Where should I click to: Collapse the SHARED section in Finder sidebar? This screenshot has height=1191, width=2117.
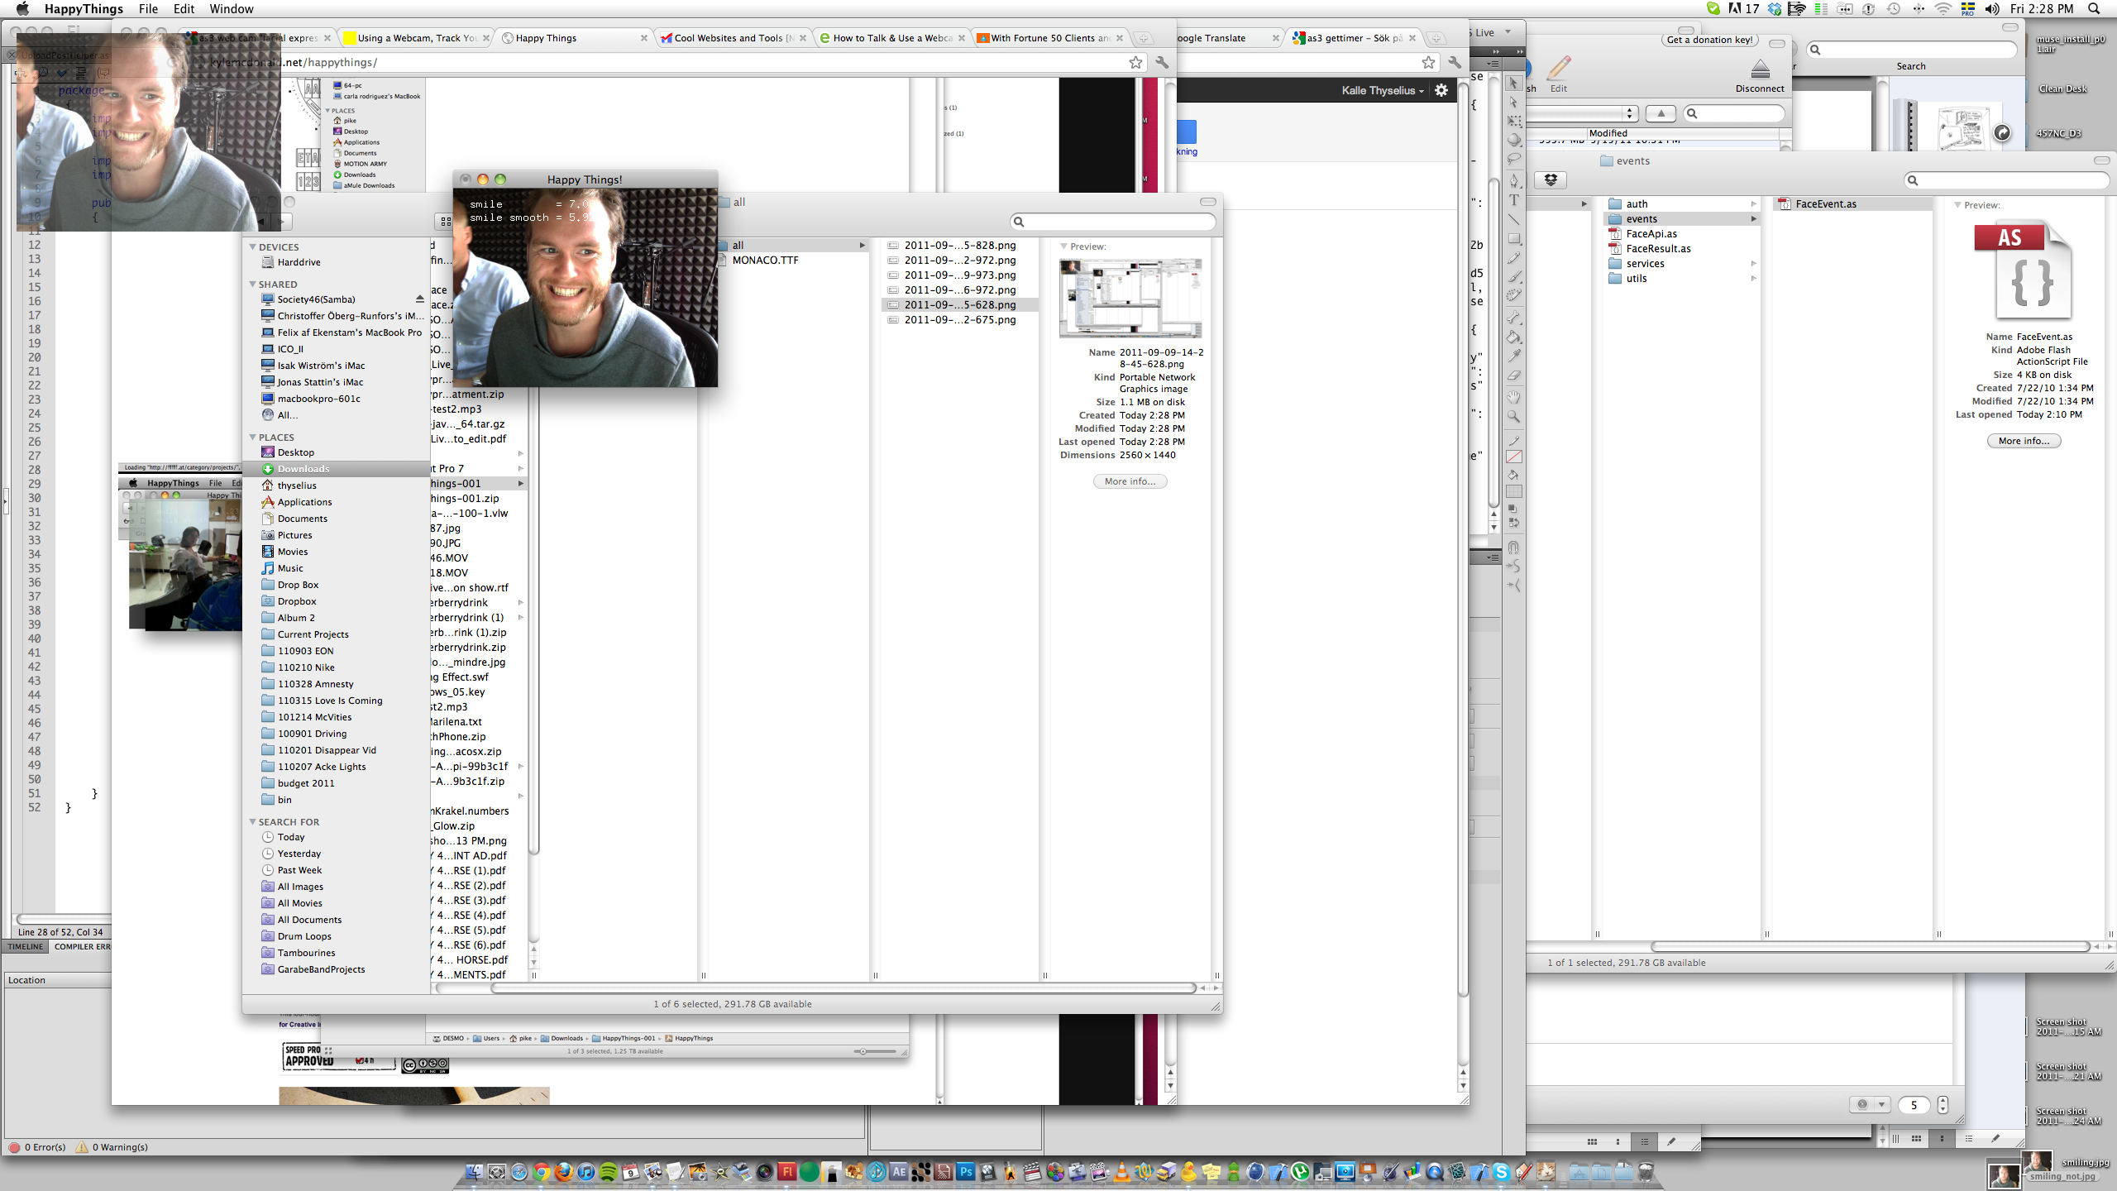pyautogui.click(x=253, y=284)
